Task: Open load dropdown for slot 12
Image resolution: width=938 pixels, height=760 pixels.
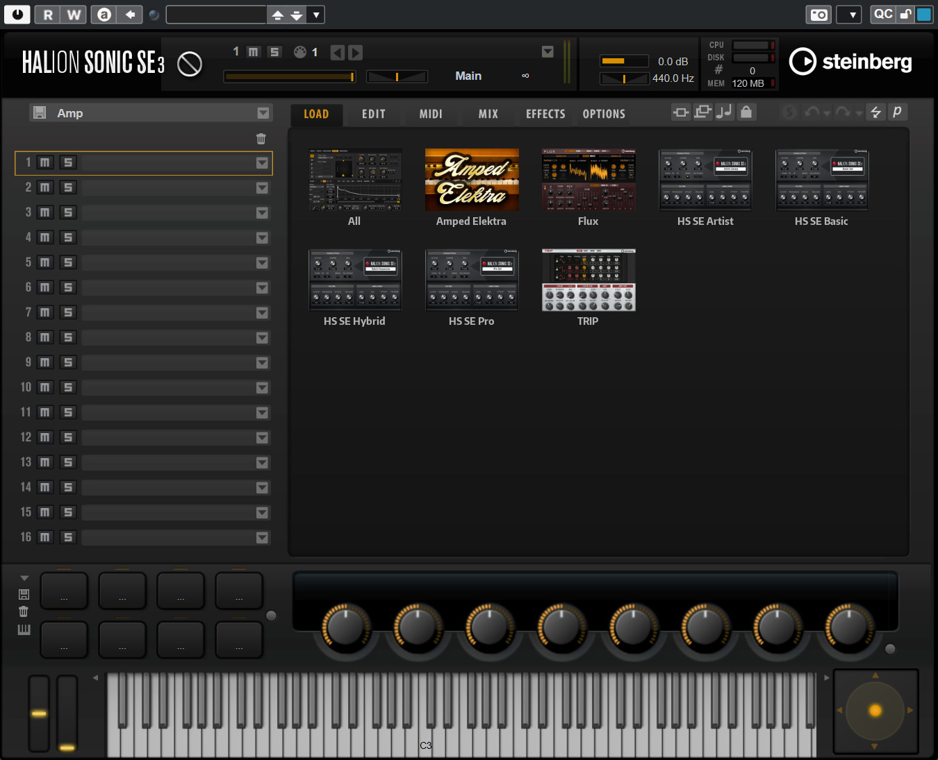Action: pos(262,438)
